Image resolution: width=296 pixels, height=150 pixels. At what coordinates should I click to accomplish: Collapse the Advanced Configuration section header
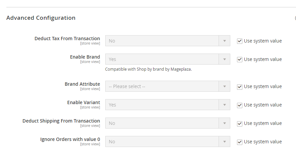(x=41, y=18)
